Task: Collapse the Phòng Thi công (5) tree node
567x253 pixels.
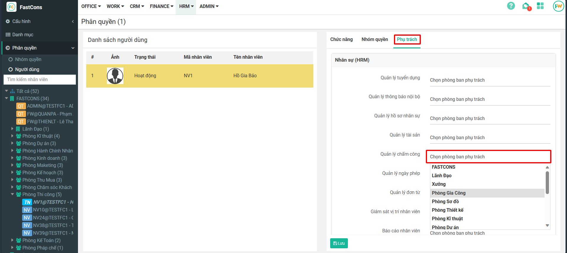Action: [12, 194]
